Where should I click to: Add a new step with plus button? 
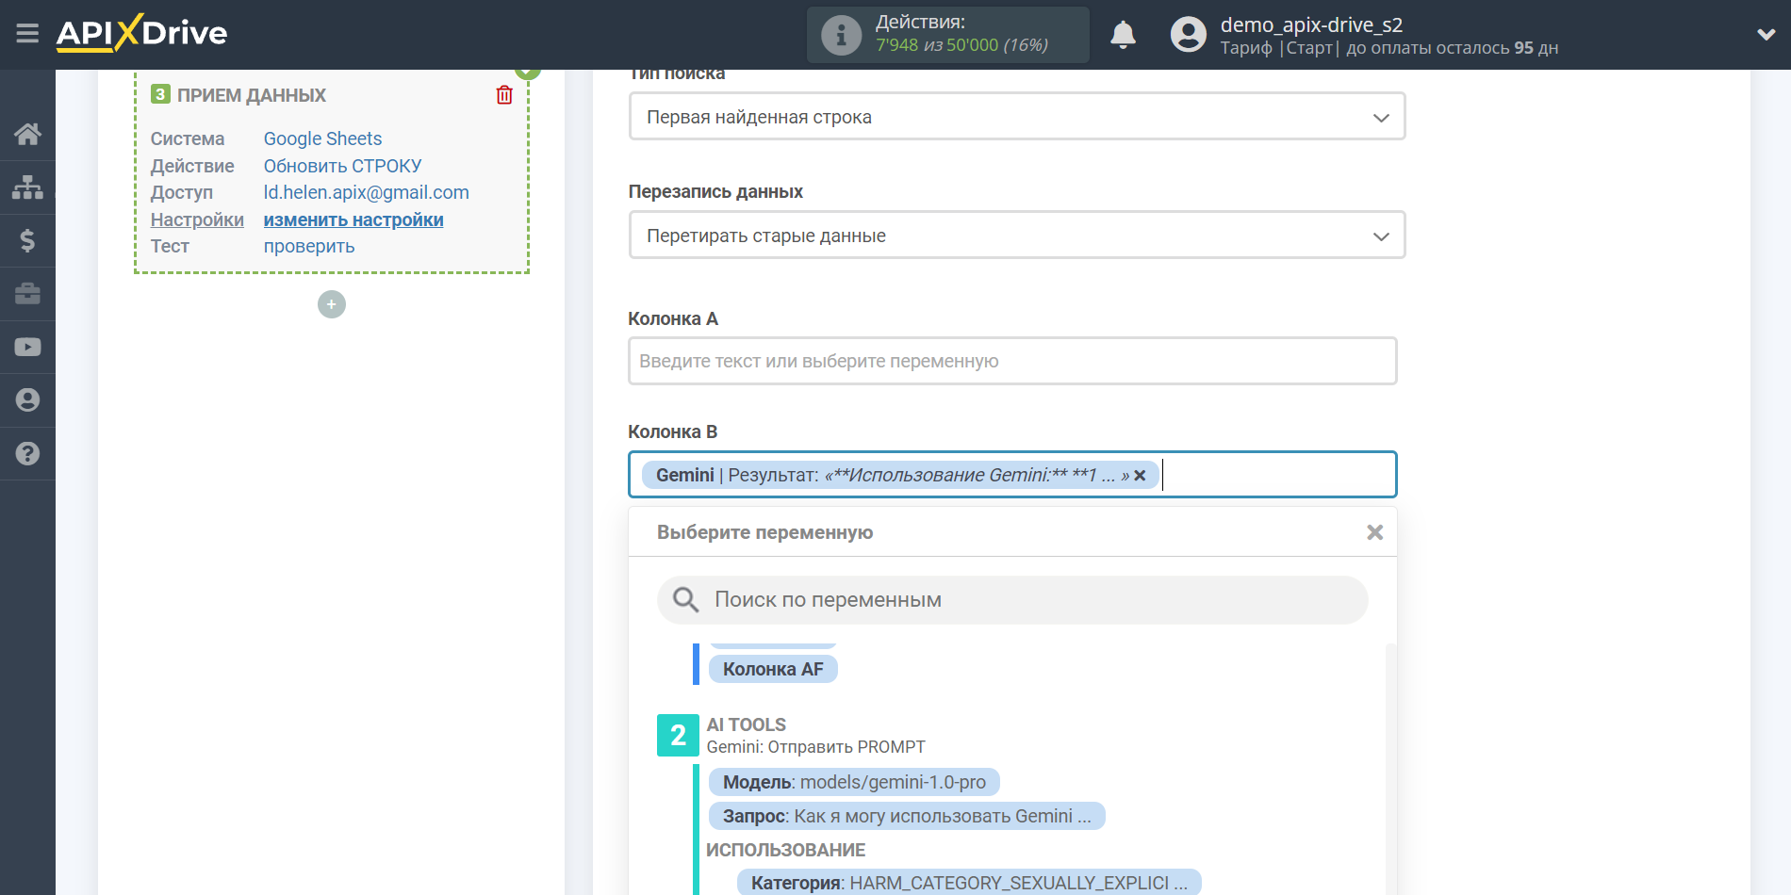click(x=332, y=304)
